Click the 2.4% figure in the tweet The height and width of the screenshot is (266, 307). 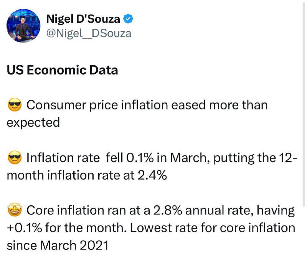pos(152,175)
